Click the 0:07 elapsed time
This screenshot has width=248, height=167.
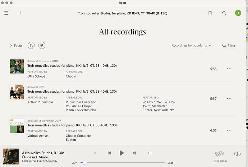pyautogui.click(x=74, y=163)
